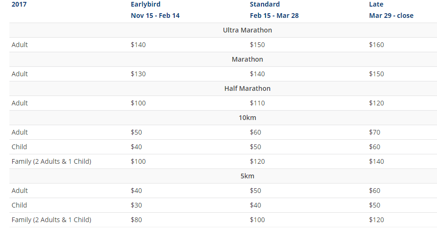Select the Nov 15 - Feb 14 date text
The width and height of the screenshot is (437, 232).
click(x=155, y=16)
